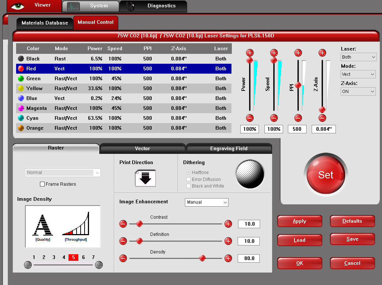Image resolution: width=382 pixels, height=285 pixels.
Task: Open the Engraving Field tab
Action: 229,149
